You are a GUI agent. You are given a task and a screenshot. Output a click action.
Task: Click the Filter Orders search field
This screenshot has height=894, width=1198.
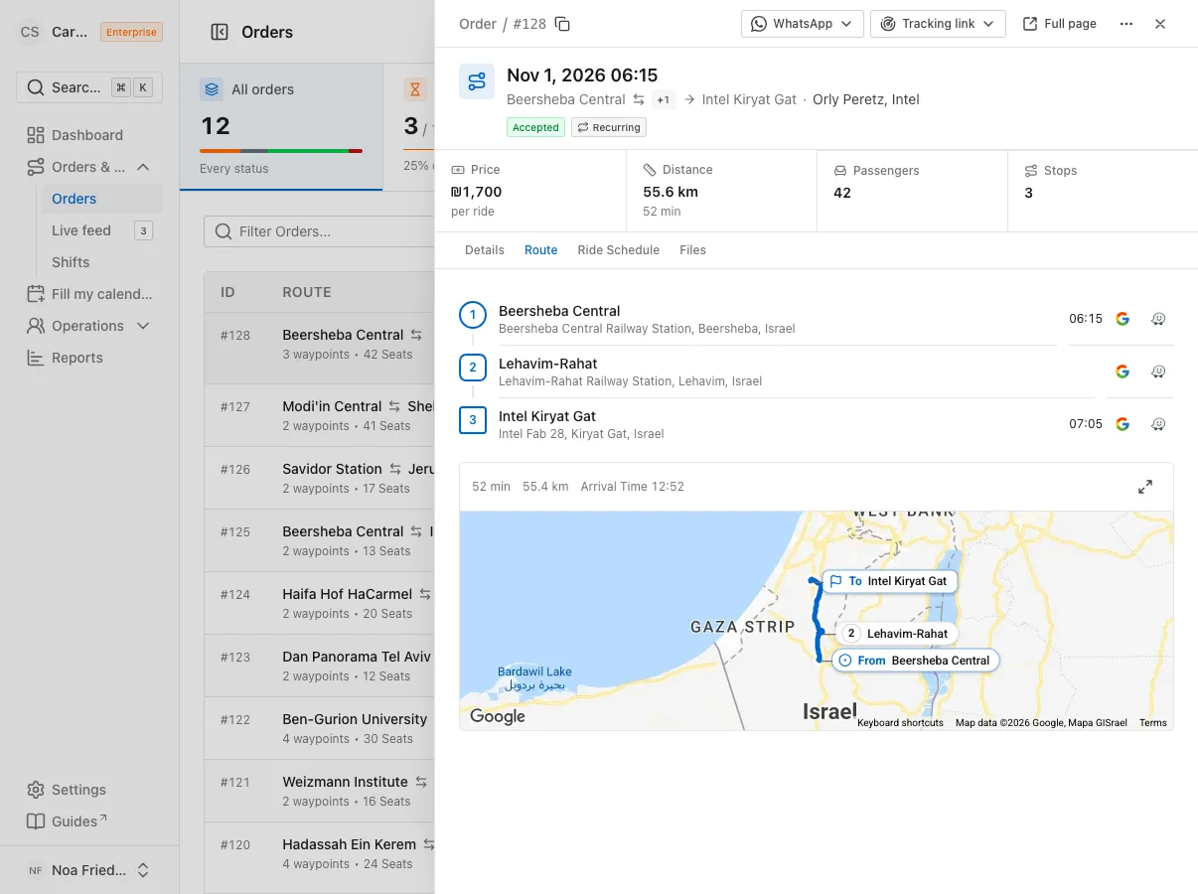(319, 231)
